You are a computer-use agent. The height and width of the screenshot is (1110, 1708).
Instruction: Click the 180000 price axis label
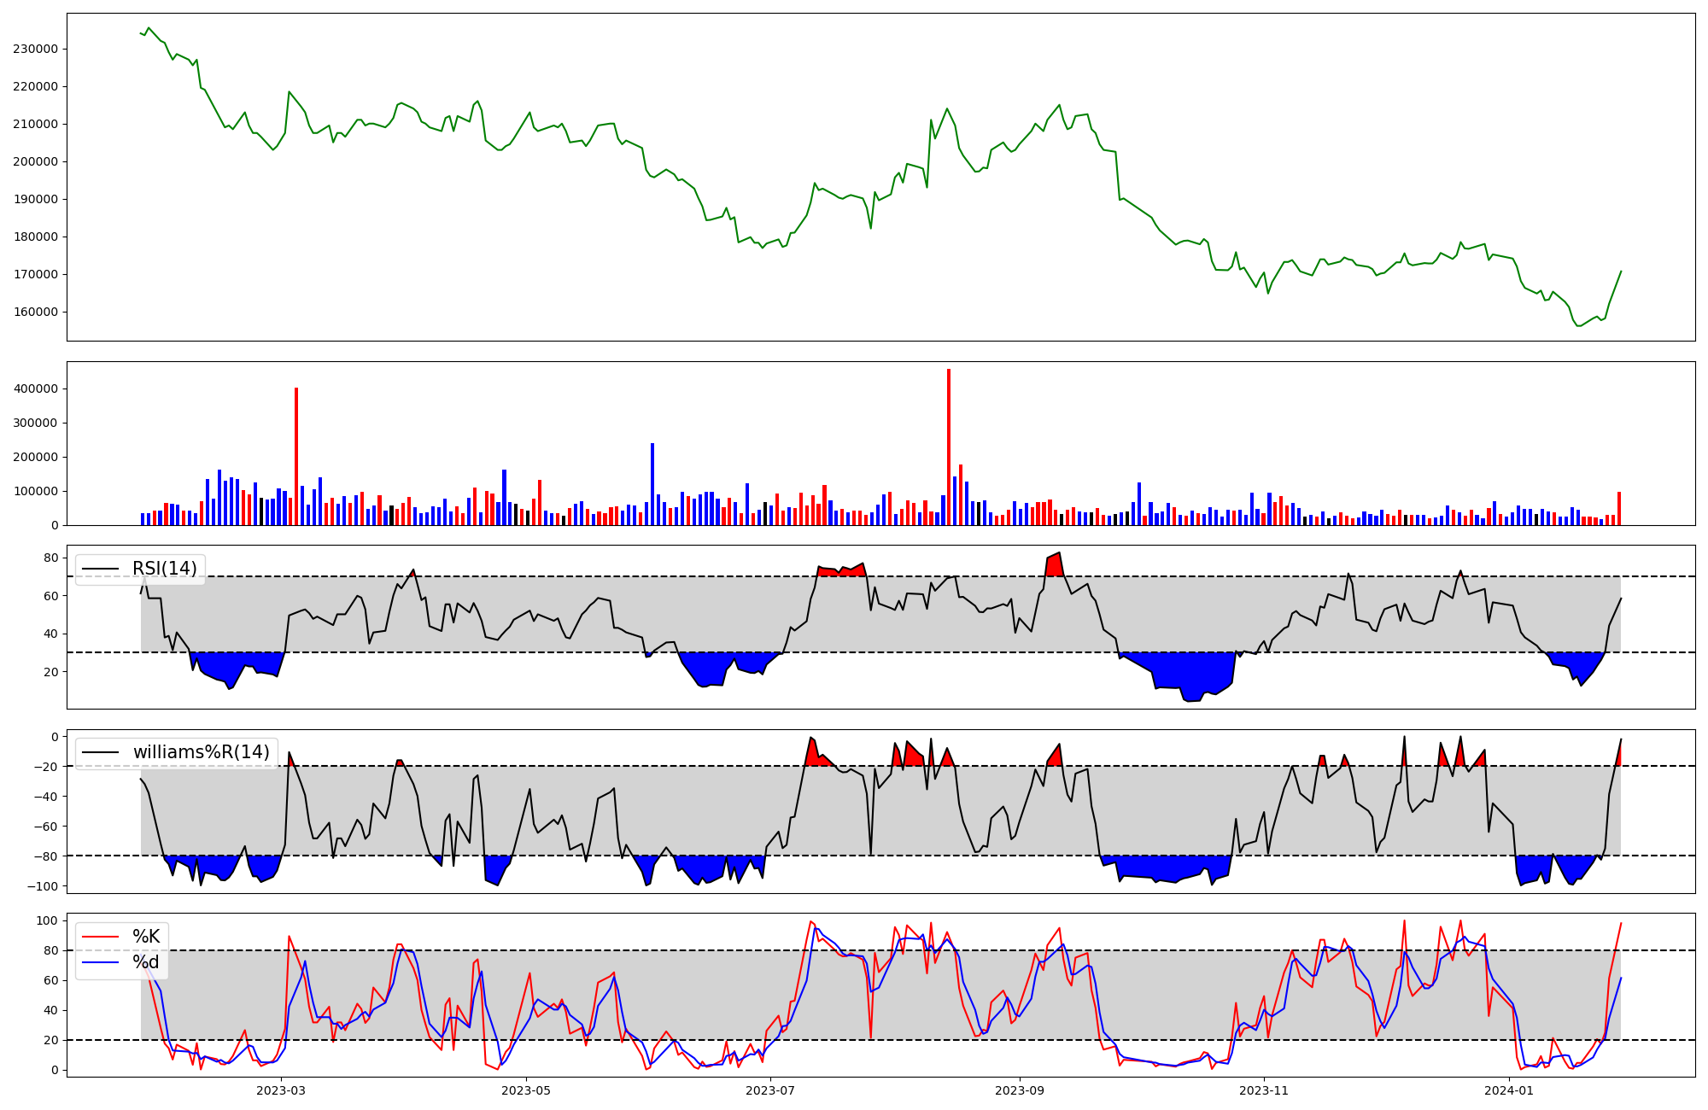[36, 237]
